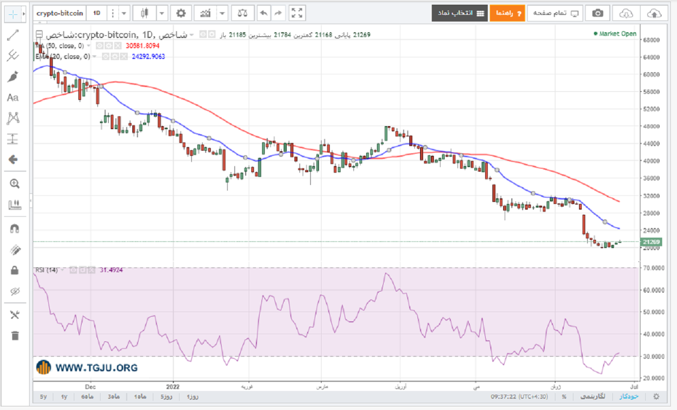Click the انتخاب نماد symbol selection button
The image size is (677, 410).
pos(459,13)
